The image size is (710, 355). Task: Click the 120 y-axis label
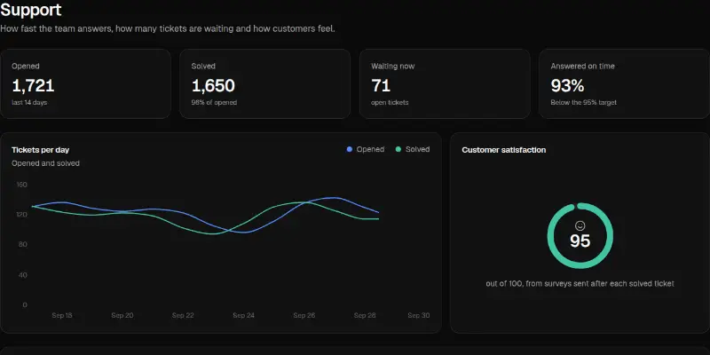click(21, 215)
